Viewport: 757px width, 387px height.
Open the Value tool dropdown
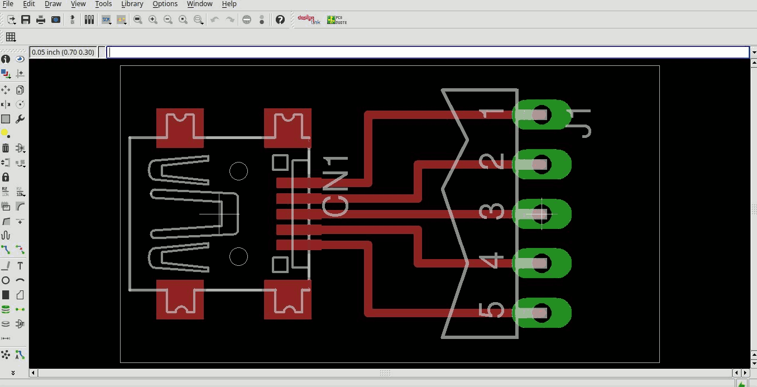[21, 192]
